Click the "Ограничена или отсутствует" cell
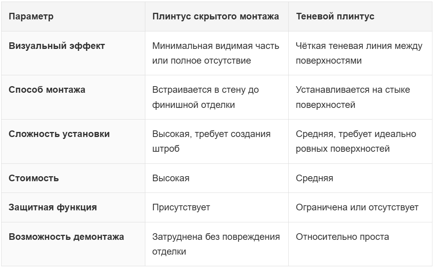The height and width of the screenshot is (267, 434). pos(357,207)
